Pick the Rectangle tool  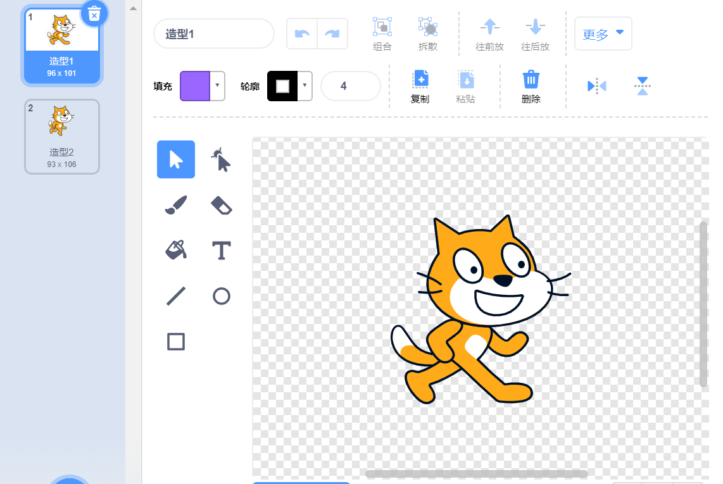point(175,342)
